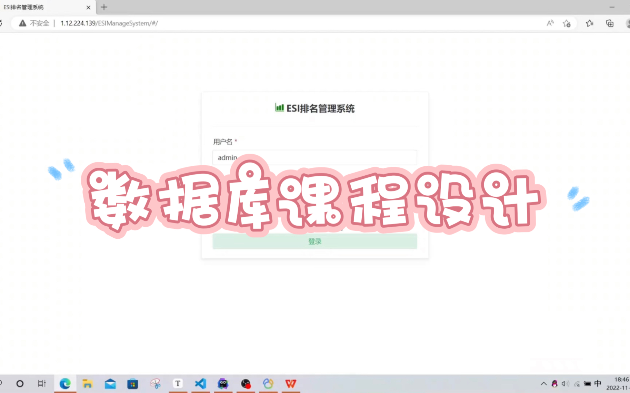Open the Wi-Fi network status icon
Viewport: 630px width, 393px height.
click(x=577, y=383)
